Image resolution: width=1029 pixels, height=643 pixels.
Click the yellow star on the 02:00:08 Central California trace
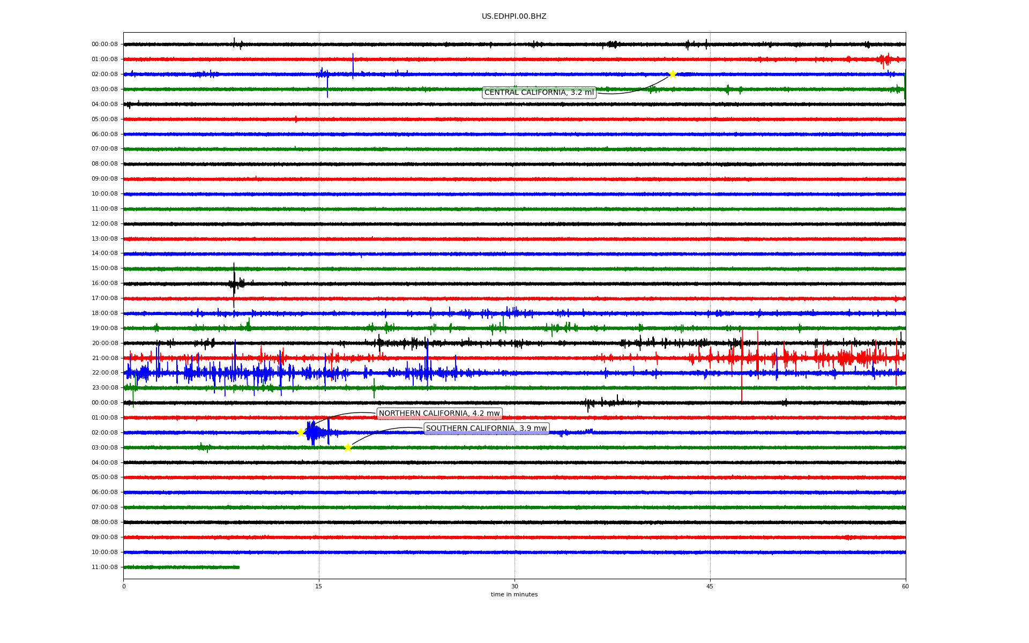673,74
